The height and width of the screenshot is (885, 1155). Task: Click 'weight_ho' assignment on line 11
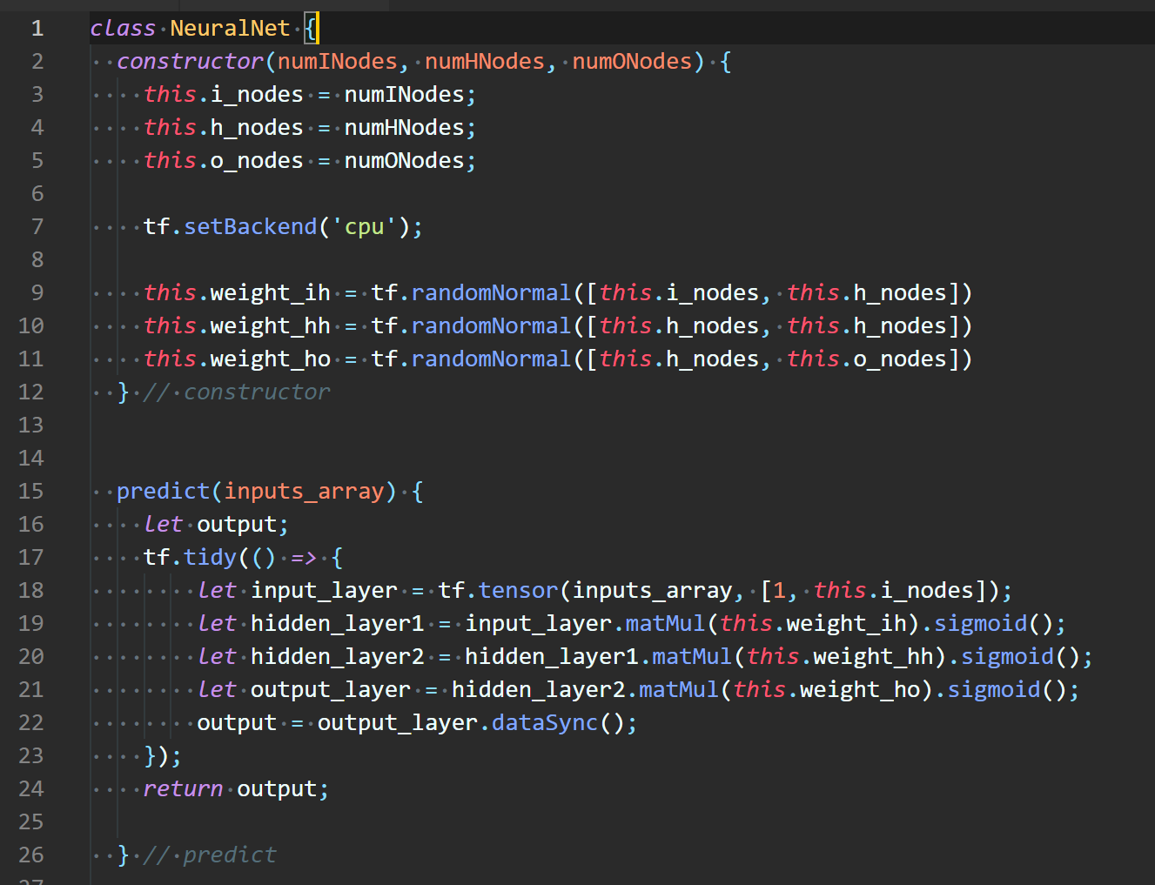tap(271, 359)
